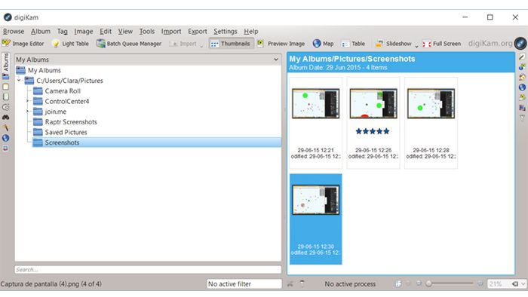528x297 pixels.
Task: Open the Captions right sidebar tab (pen icon)
Action: pyautogui.click(x=522, y=57)
